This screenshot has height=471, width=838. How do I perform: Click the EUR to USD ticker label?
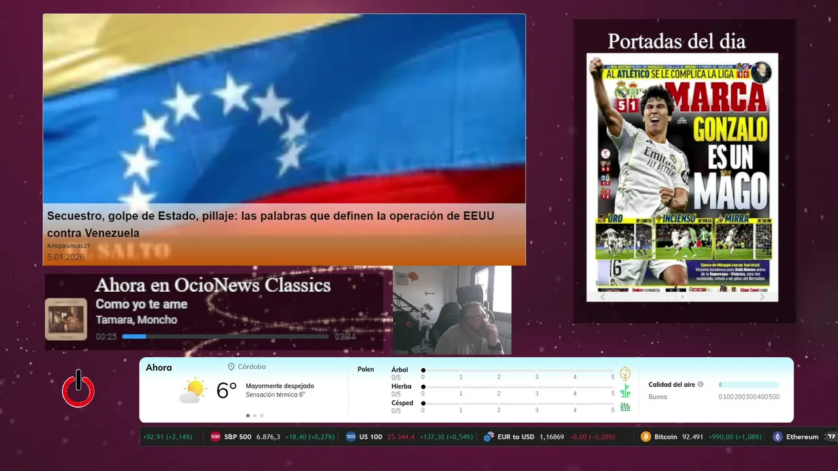[516, 436]
